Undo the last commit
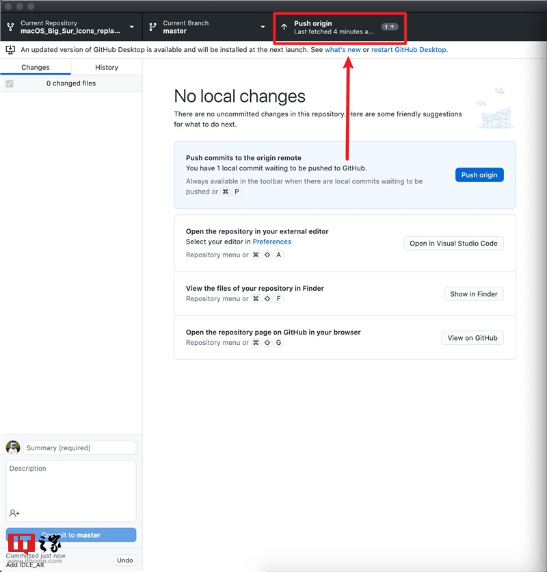Screen dimensions: 547x572 124,560
